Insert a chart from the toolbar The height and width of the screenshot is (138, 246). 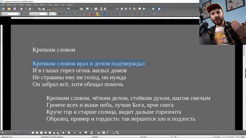[x=91, y=9]
